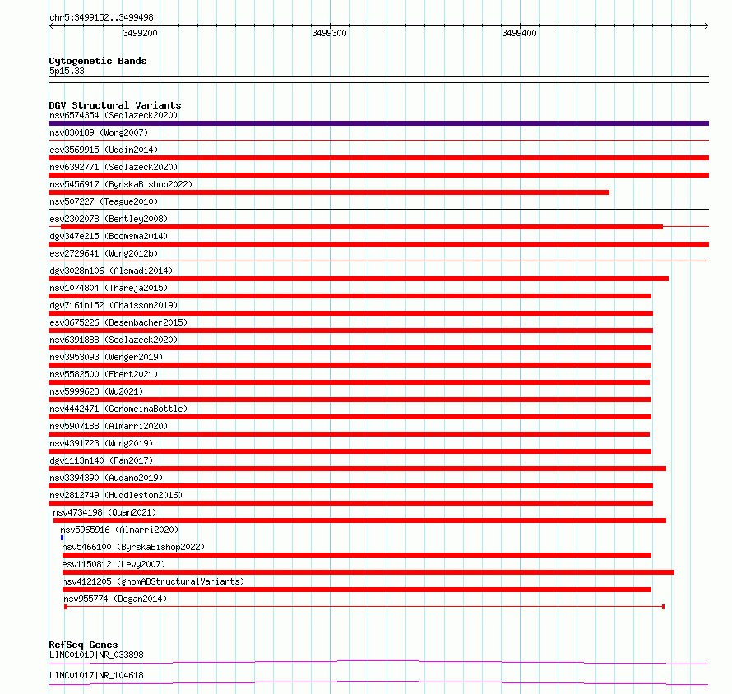Click the thin red line of nsv955774
Screen dimensions: 732x694
click(x=364, y=607)
